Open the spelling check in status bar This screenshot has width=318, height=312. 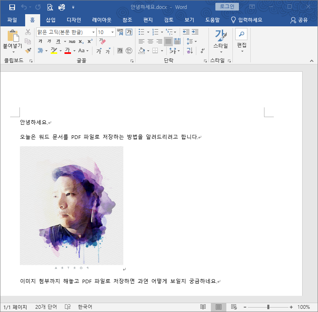67,307
